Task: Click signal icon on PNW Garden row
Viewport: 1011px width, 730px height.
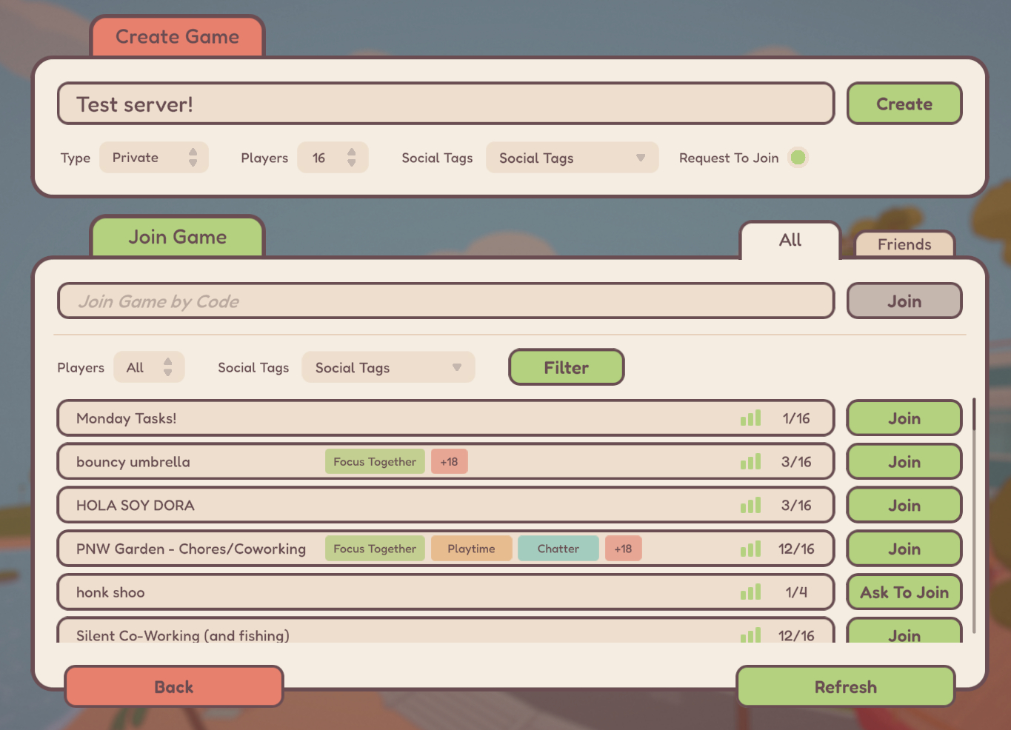Action: pos(750,549)
